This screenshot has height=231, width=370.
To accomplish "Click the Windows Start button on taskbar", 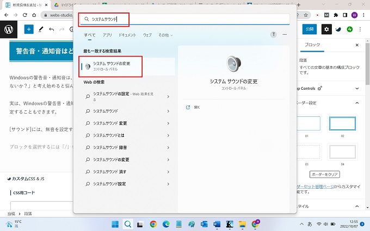I will pos(115,224).
